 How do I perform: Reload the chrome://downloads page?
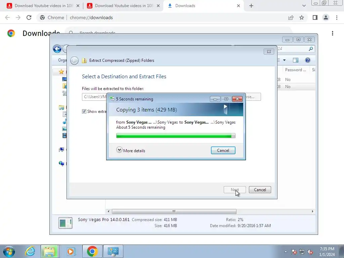tap(29, 17)
